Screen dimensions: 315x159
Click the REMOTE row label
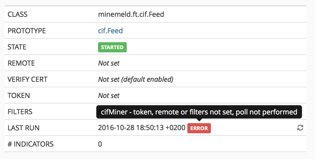[x=21, y=63]
